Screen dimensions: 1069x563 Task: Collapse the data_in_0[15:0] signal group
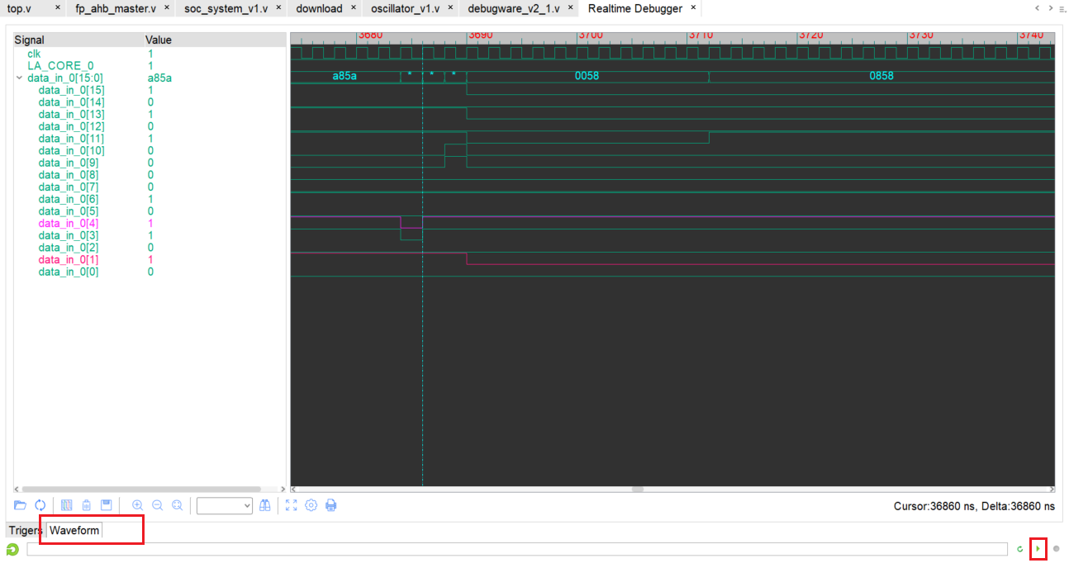(20, 78)
